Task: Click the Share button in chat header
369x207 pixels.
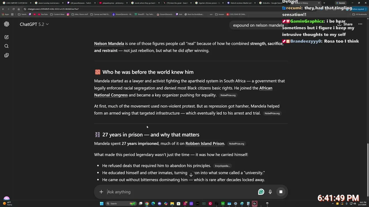Action: (345, 24)
